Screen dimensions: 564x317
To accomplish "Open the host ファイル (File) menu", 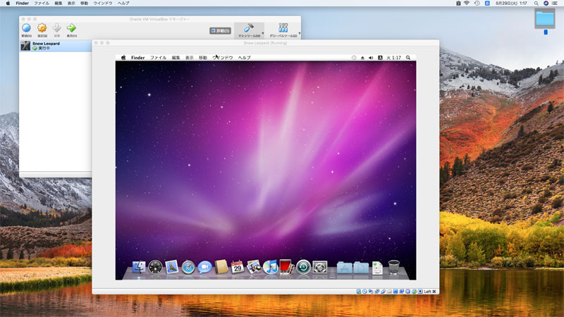I will tap(42, 4).
